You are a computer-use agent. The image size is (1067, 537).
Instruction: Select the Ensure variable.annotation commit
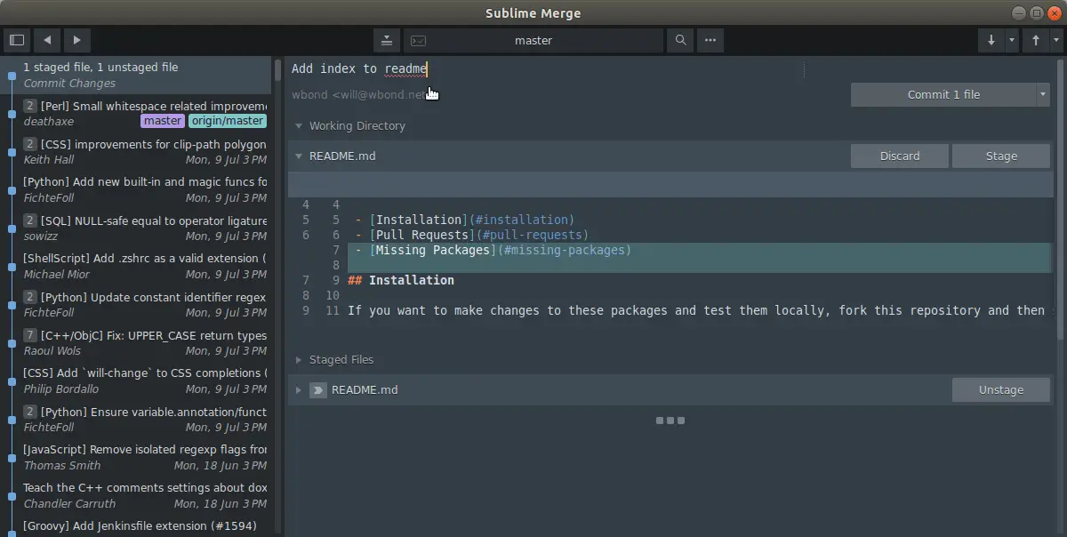(137, 420)
